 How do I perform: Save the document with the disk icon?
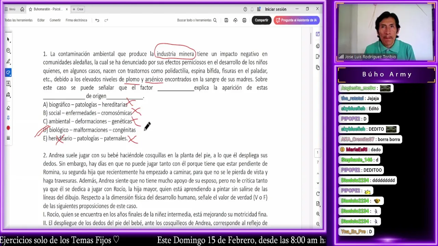pos(226,20)
